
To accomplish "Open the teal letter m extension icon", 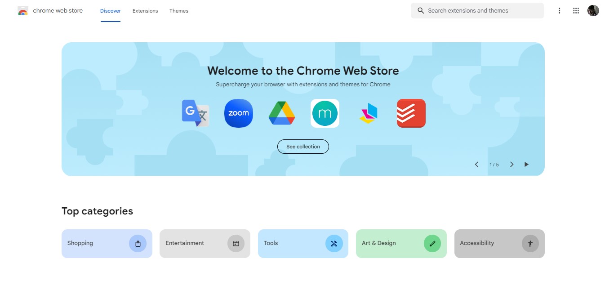I will [325, 113].
